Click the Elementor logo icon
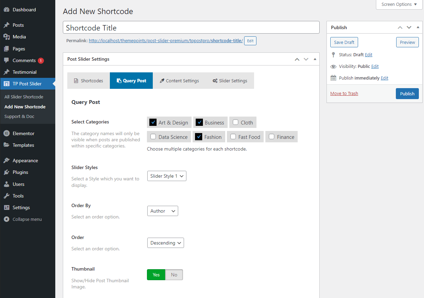Image resolution: width=424 pixels, height=298 pixels. click(x=6, y=133)
